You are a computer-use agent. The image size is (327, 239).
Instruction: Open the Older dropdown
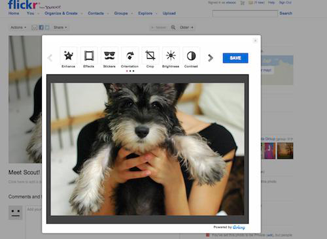186,27
